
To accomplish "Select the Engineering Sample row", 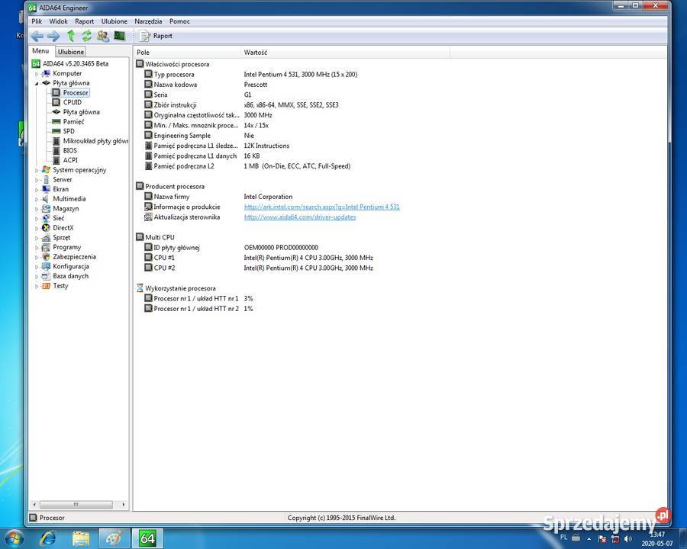I will pyautogui.click(x=199, y=135).
